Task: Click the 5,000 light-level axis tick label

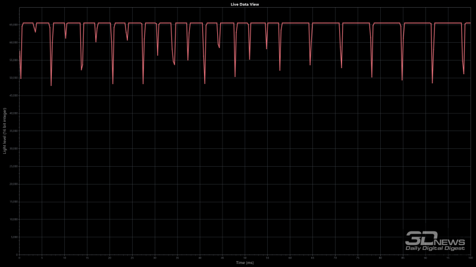Action: pyautogui.click(x=13, y=237)
